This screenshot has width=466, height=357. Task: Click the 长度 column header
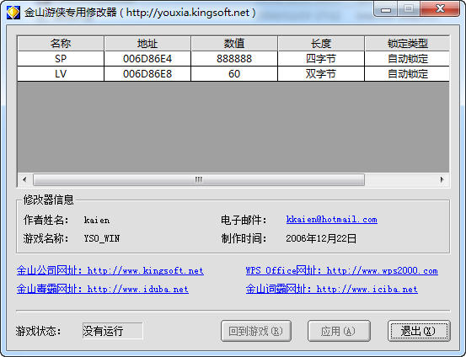pyautogui.click(x=321, y=44)
